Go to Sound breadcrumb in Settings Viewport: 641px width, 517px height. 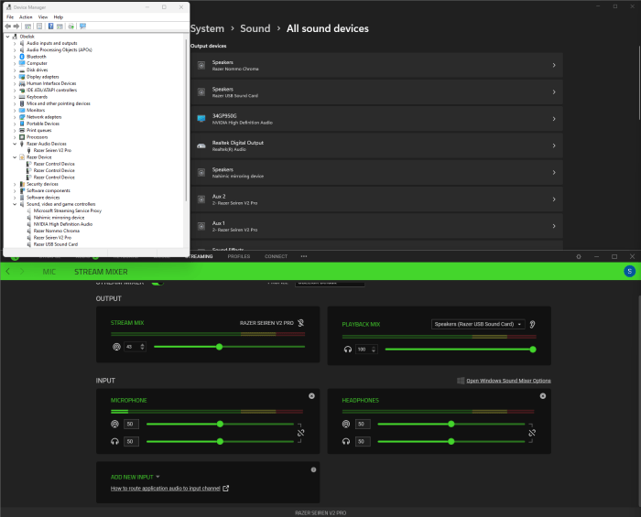point(255,28)
